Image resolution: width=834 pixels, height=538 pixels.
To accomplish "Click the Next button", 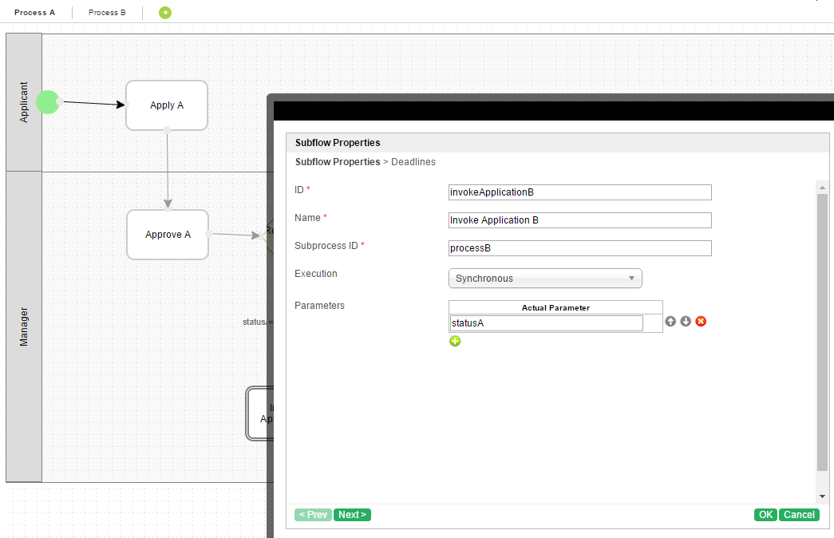I will [352, 515].
